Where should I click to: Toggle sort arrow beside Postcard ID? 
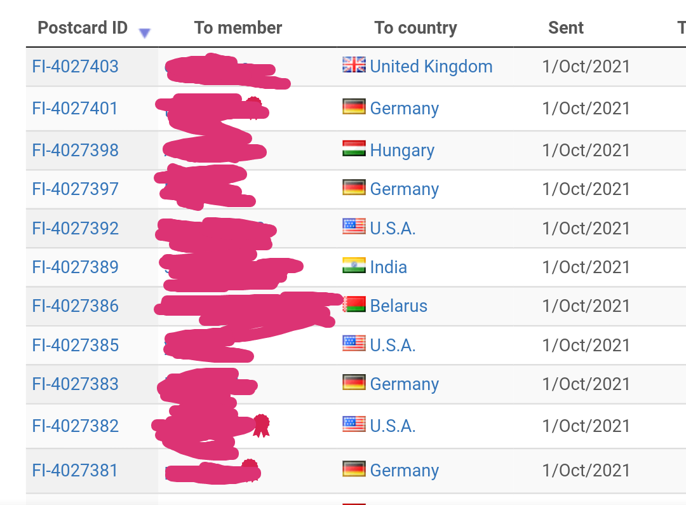coord(144,32)
